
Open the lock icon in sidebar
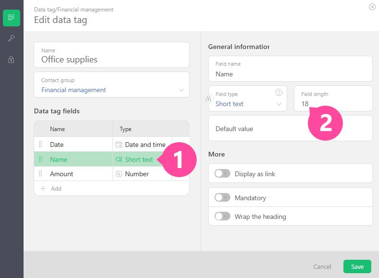[x=11, y=60]
